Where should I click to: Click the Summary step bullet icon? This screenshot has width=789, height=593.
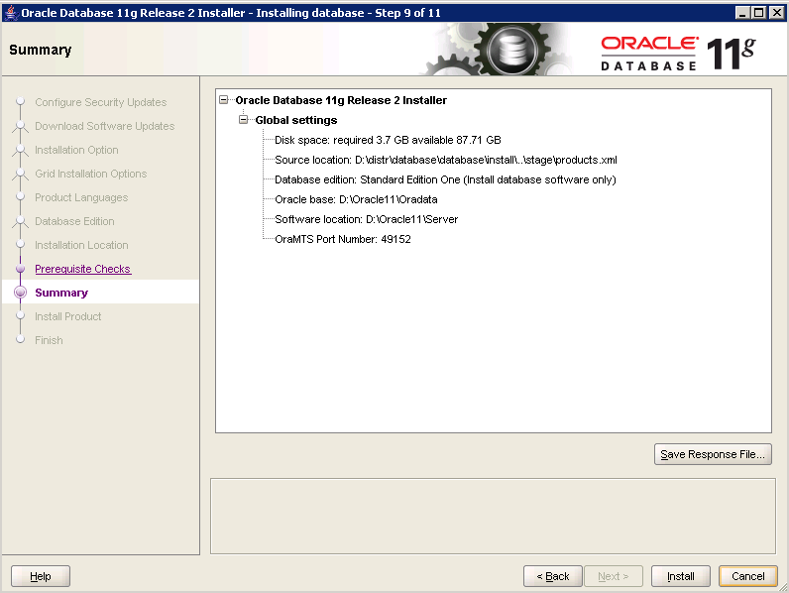click(x=20, y=293)
